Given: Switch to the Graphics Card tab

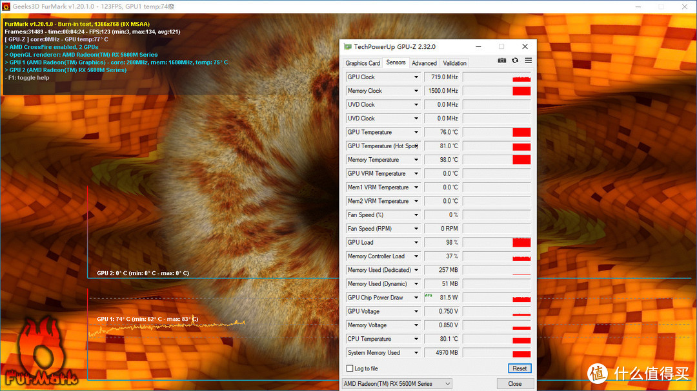Looking at the screenshot, I should click(x=363, y=63).
